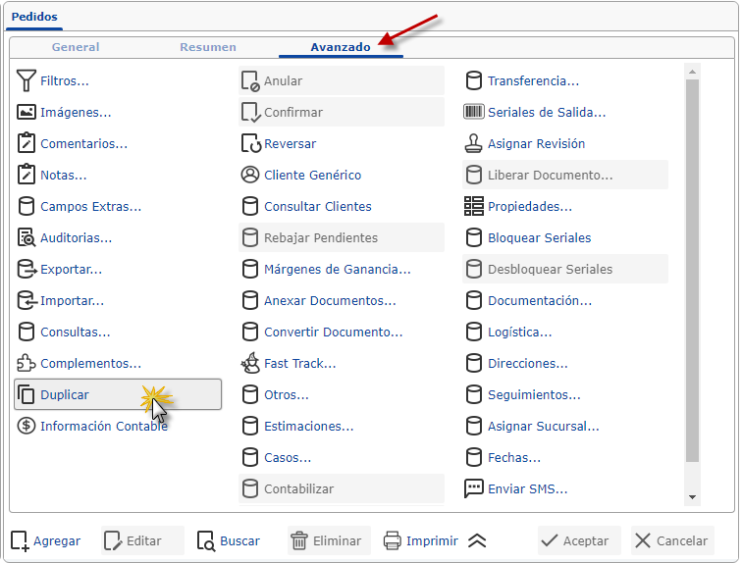Switch to the Resumen tab
Viewport: 742px width, 563px height.
click(x=208, y=47)
